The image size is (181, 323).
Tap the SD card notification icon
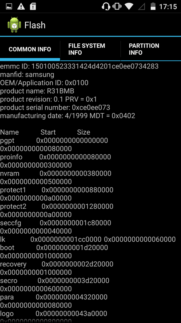[x=33, y=6]
